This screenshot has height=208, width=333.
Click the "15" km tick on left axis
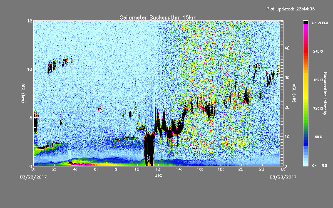30,21
